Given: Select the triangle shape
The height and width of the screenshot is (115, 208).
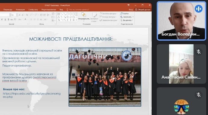Looking at the screenshot, I should (59, 17).
